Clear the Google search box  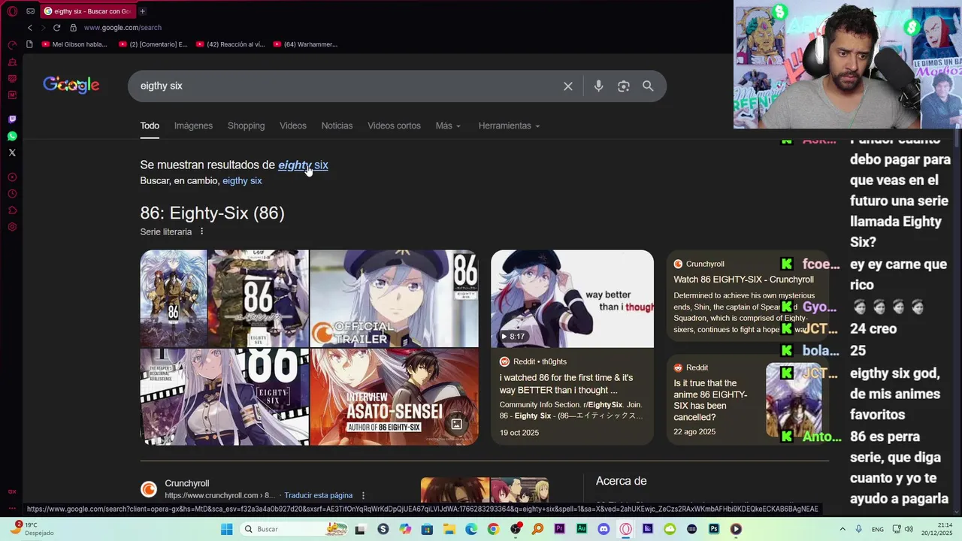click(x=568, y=86)
